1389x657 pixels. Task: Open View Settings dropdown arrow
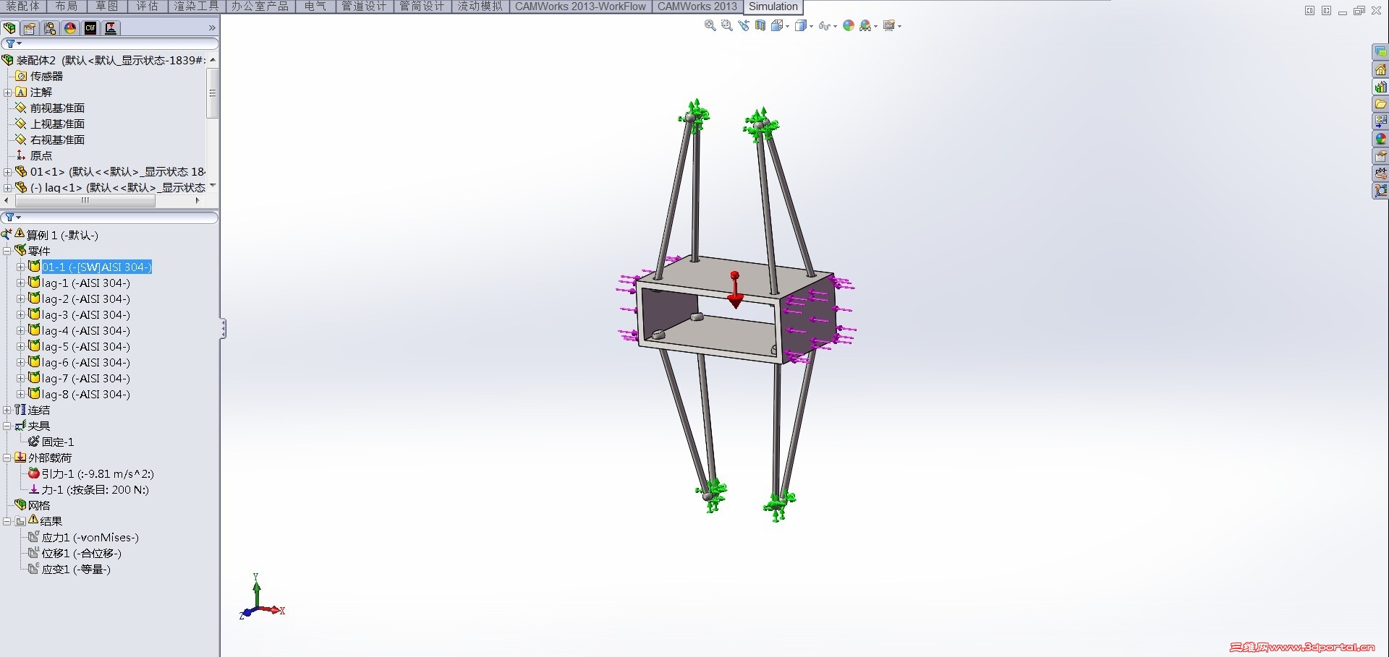pos(899,27)
